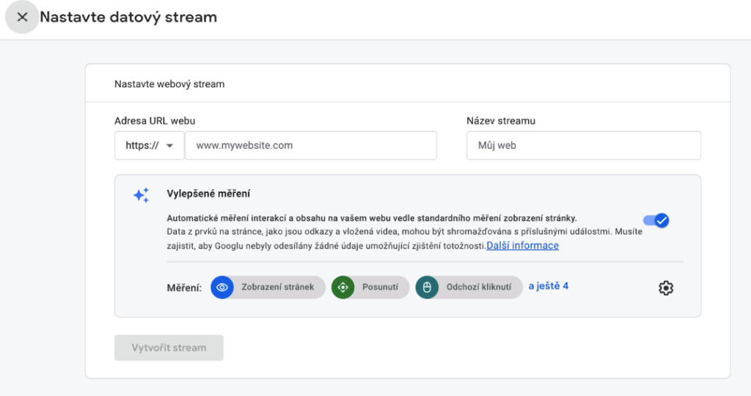Click the teal mouse outbound clicks icon
751x396 pixels.
point(427,287)
